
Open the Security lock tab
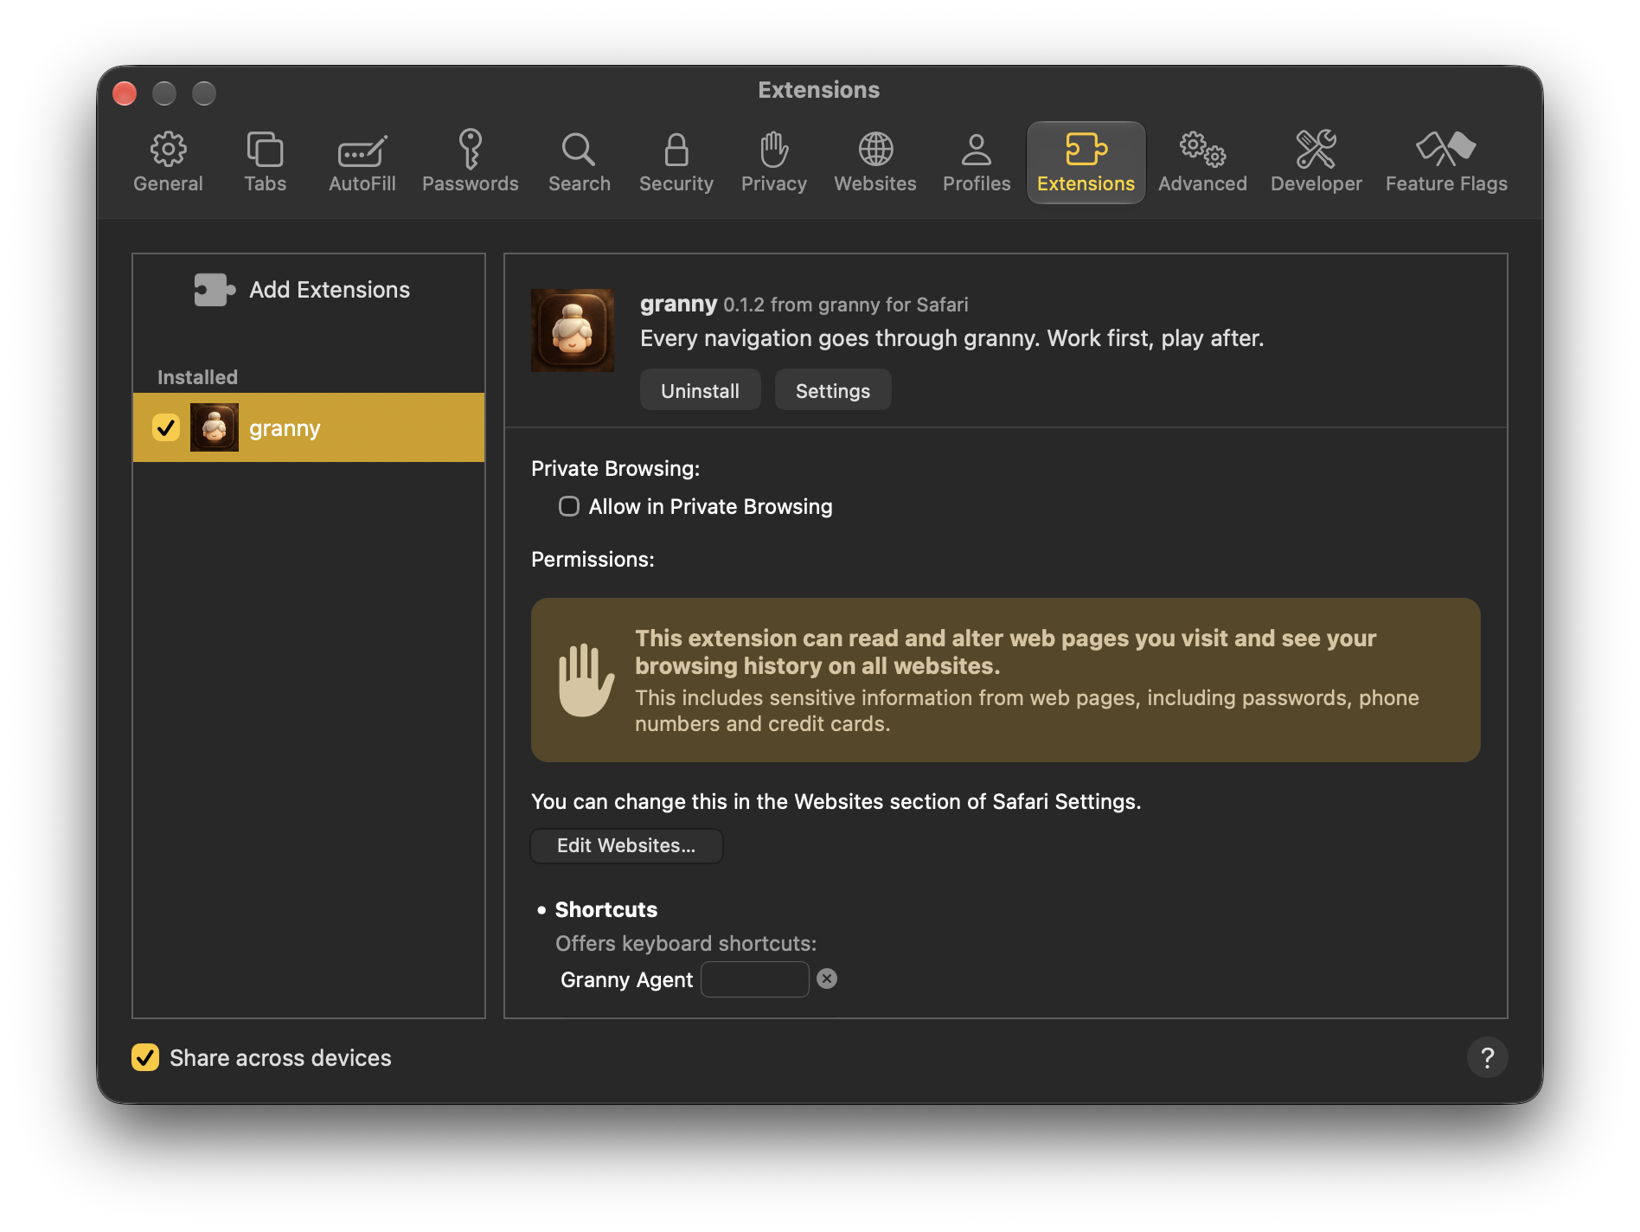(x=676, y=163)
